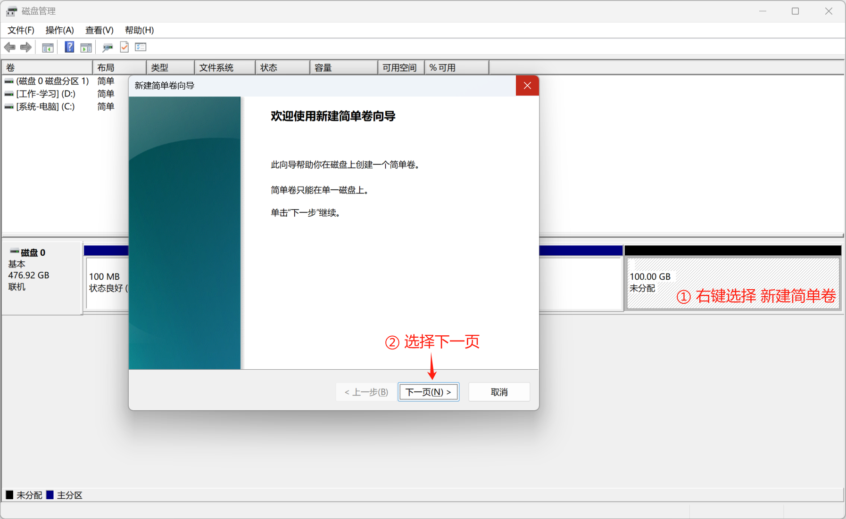This screenshot has width=846, height=519.
Task: Sort by the 容量 column header
Action: tap(344, 68)
